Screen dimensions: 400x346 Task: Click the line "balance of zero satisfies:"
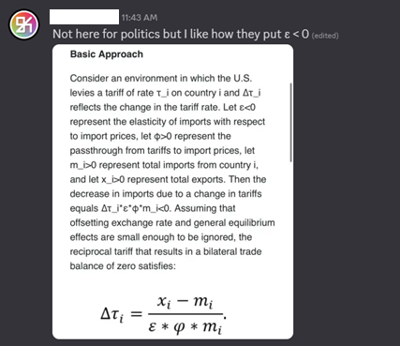[x=123, y=266]
